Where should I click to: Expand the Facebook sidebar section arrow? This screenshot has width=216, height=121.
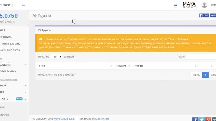26,86
